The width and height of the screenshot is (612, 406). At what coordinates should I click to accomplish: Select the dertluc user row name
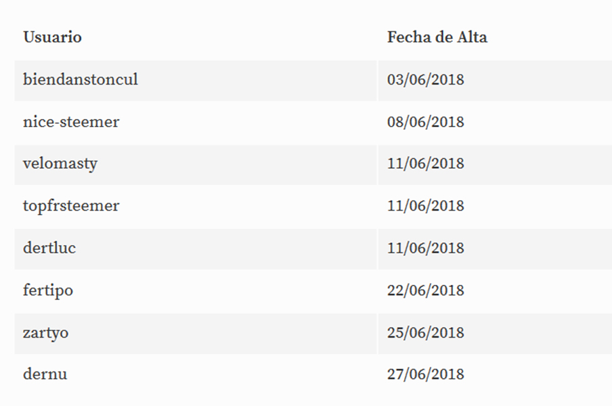[49, 248]
